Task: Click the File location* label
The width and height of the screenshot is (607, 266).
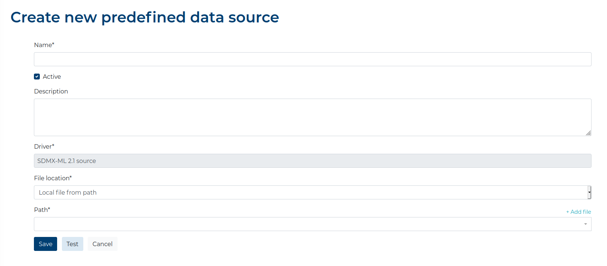Action: point(53,178)
